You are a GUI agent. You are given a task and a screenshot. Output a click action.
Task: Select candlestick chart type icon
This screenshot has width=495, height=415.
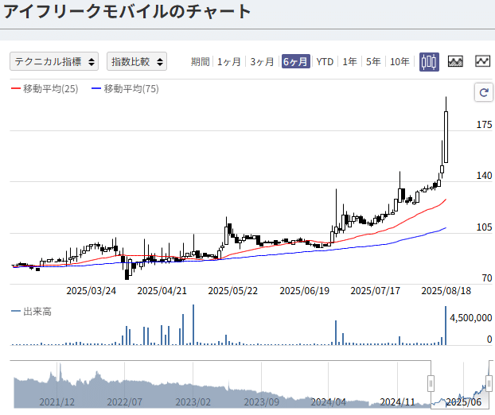[429, 61]
